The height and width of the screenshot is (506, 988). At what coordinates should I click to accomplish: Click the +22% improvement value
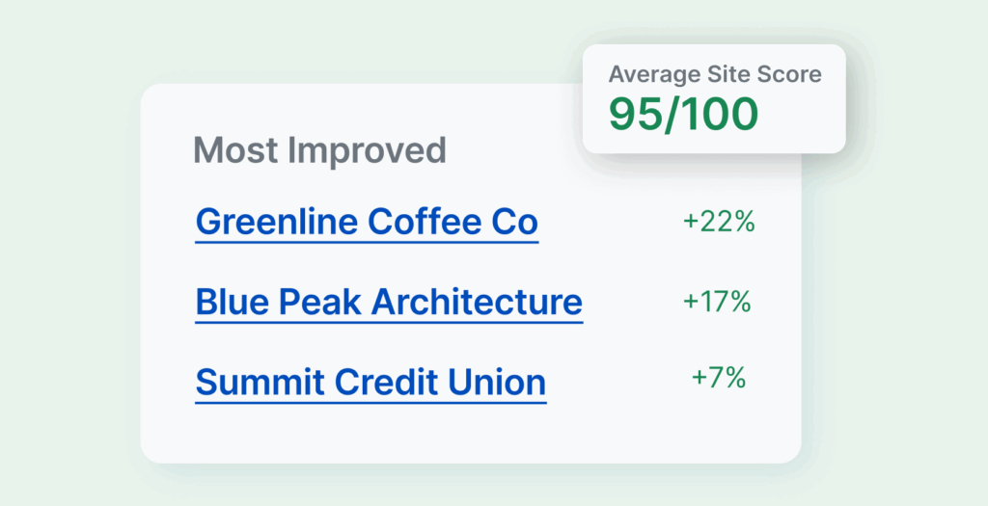tap(719, 222)
